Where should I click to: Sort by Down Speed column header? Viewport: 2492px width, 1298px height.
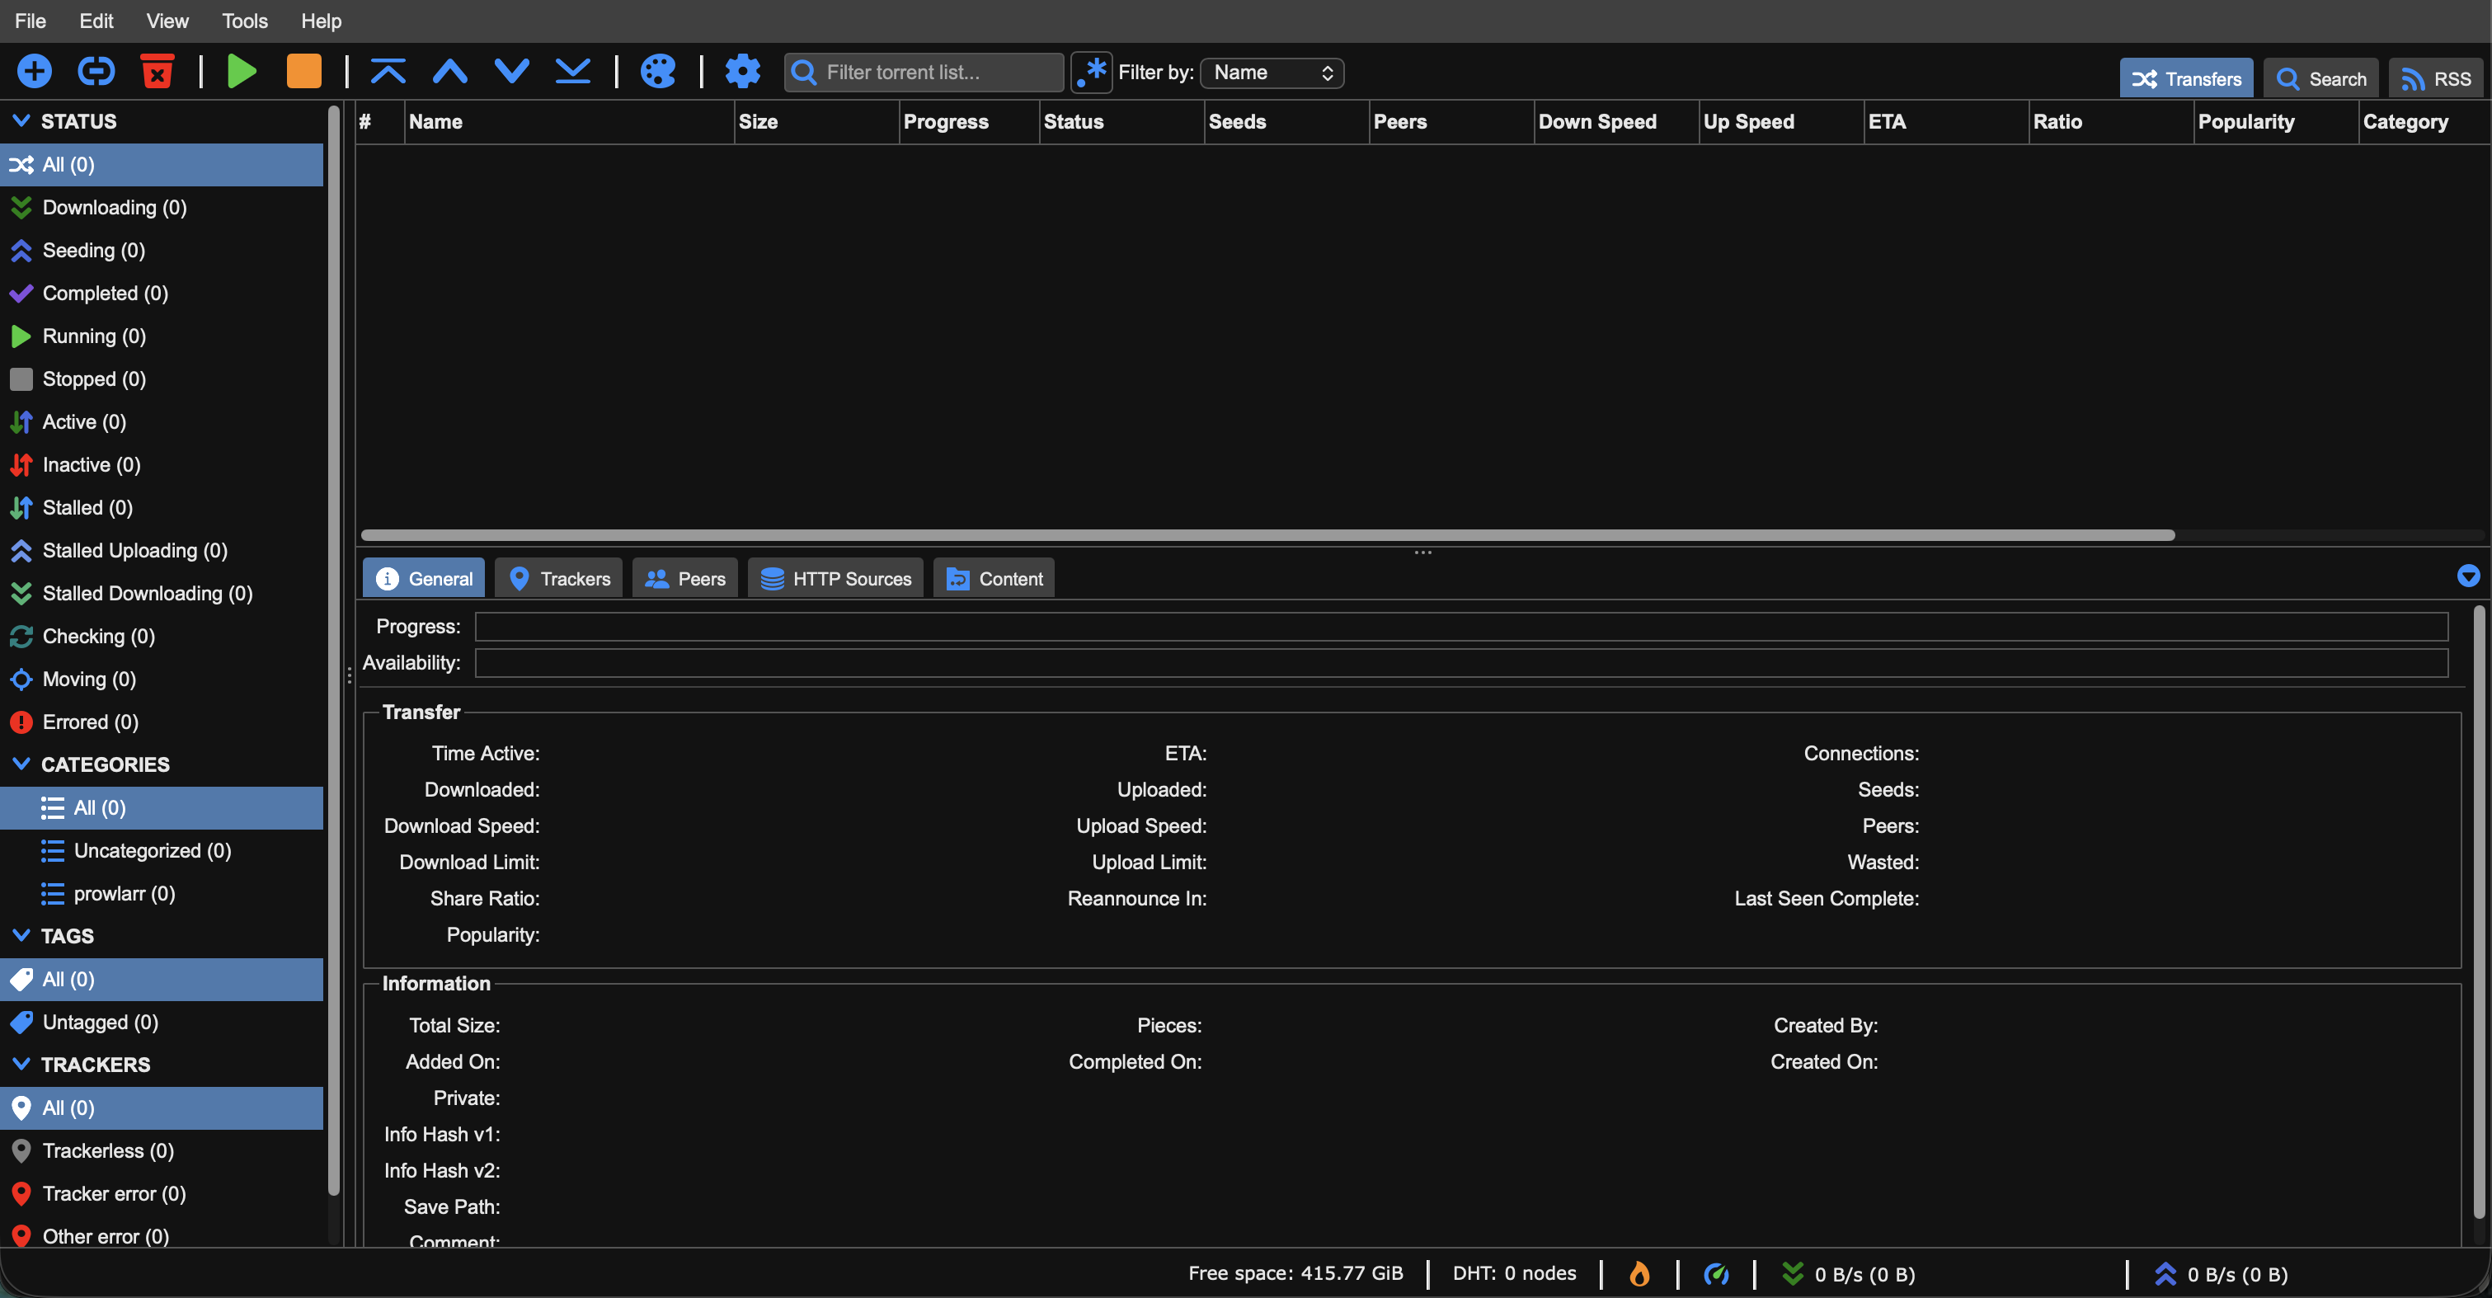[x=1616, y=122]
